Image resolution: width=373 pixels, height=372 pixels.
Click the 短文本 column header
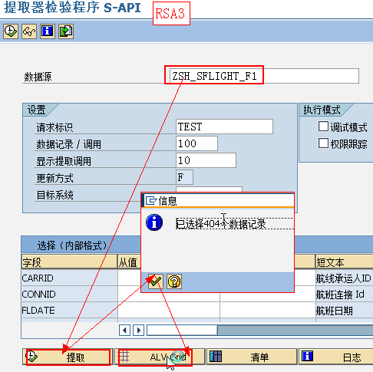[x=345, y=262]
